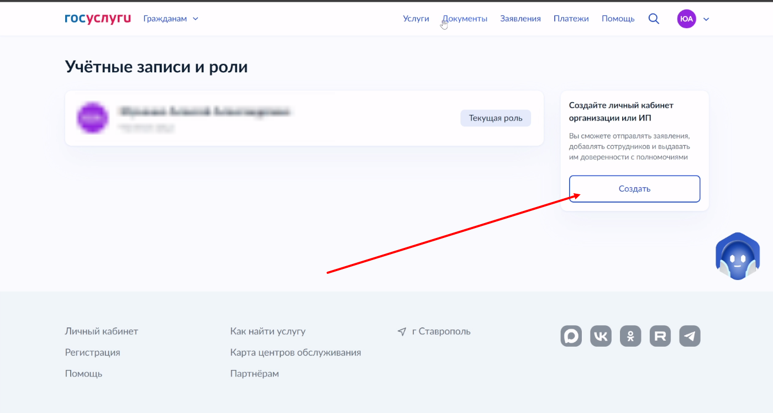Image resolution: width=773 pixels, height=413 pixels.
Task: Click the ЮА profile avatar
Action: [686, 19]
